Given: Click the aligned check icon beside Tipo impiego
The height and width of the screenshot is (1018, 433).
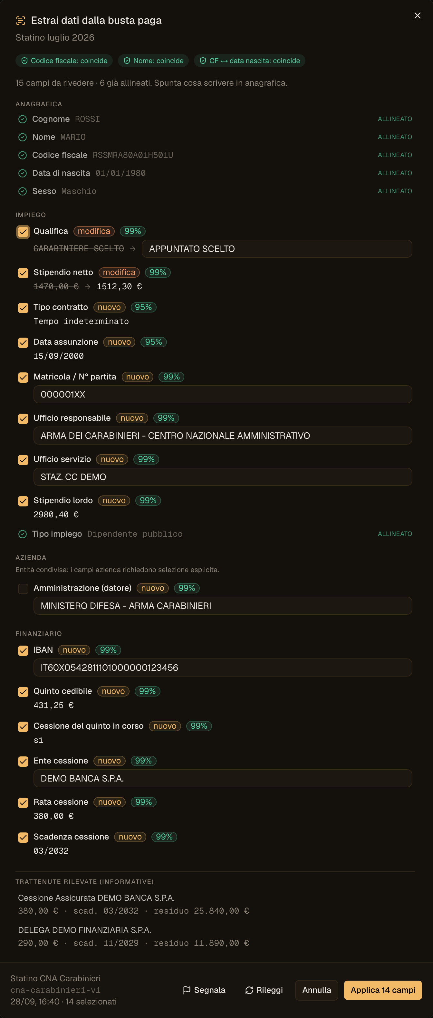Looking at the screenshot, I should click(x=23, y=534).
